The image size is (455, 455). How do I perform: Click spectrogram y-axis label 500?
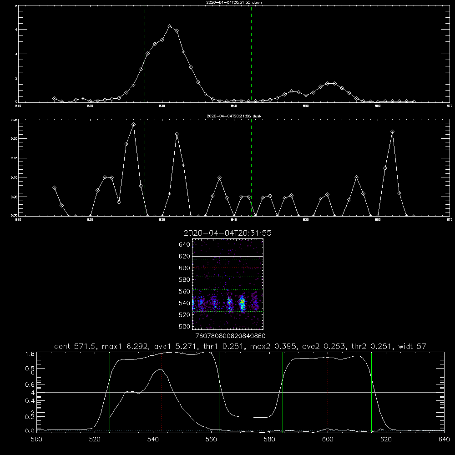(185, 327)
